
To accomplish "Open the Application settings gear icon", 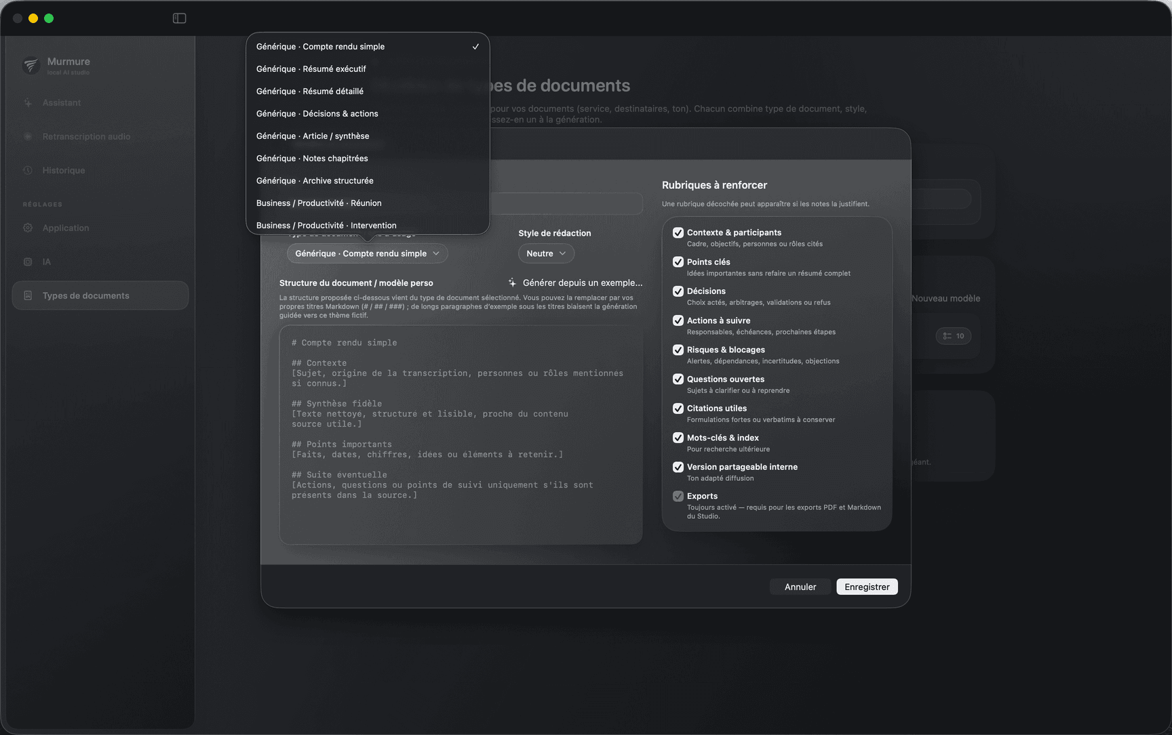I will point(28,228).
